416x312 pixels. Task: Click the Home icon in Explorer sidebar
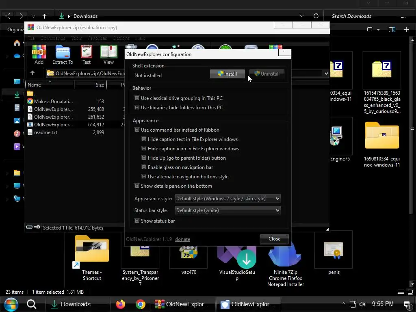click(17, 43)
